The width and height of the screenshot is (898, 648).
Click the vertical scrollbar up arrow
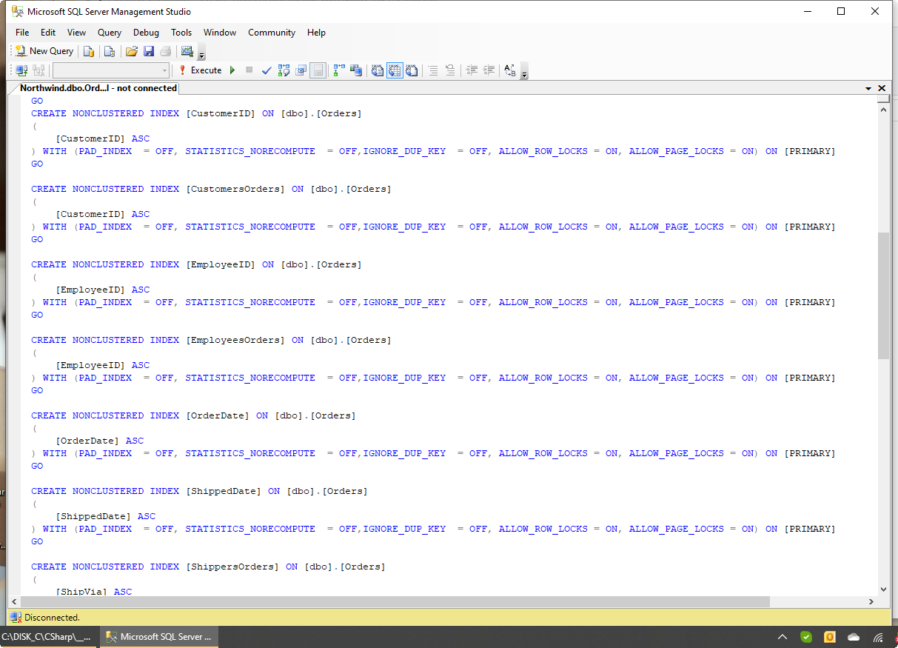(x=883, y=108)
